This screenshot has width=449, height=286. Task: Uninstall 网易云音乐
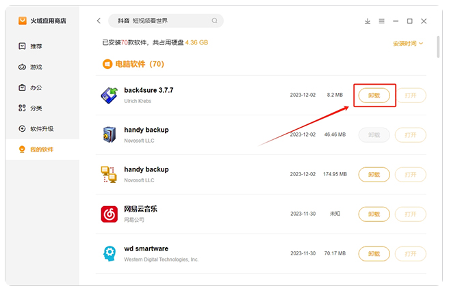(374, 214)
